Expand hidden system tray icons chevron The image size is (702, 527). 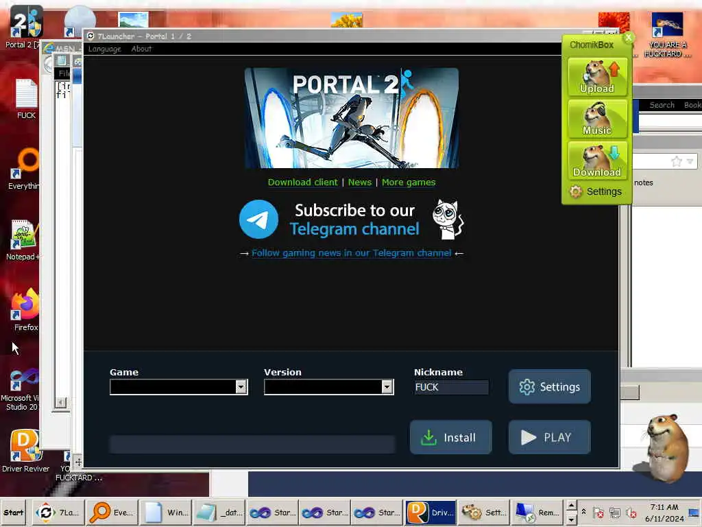tap(584, 511)
